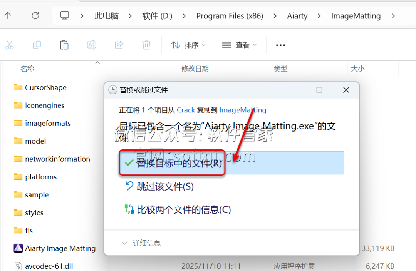Screen dimensions: 416x271
Task: Go up one folder level arrow
Action: [8, 16]
